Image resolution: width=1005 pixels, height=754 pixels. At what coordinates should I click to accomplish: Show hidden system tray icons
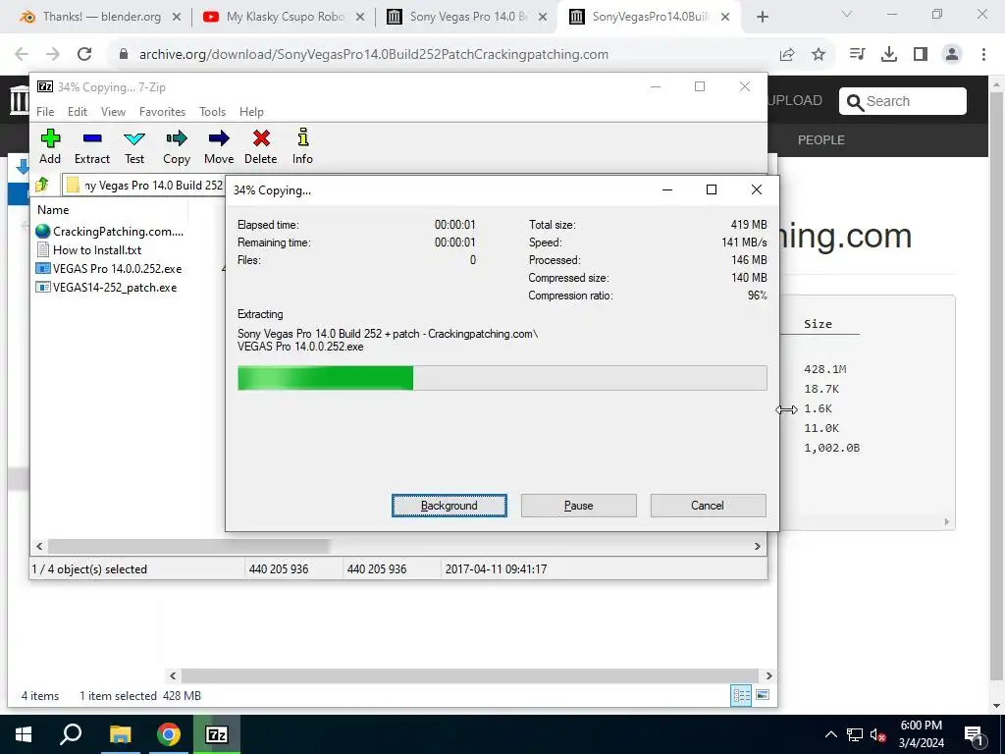830,734
